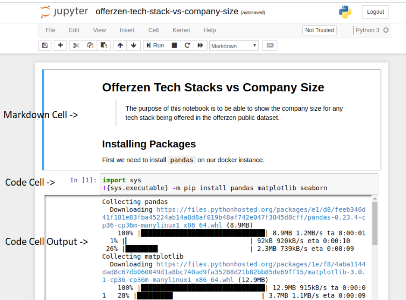Save and checkpoint the notebook

coord(45,46)
